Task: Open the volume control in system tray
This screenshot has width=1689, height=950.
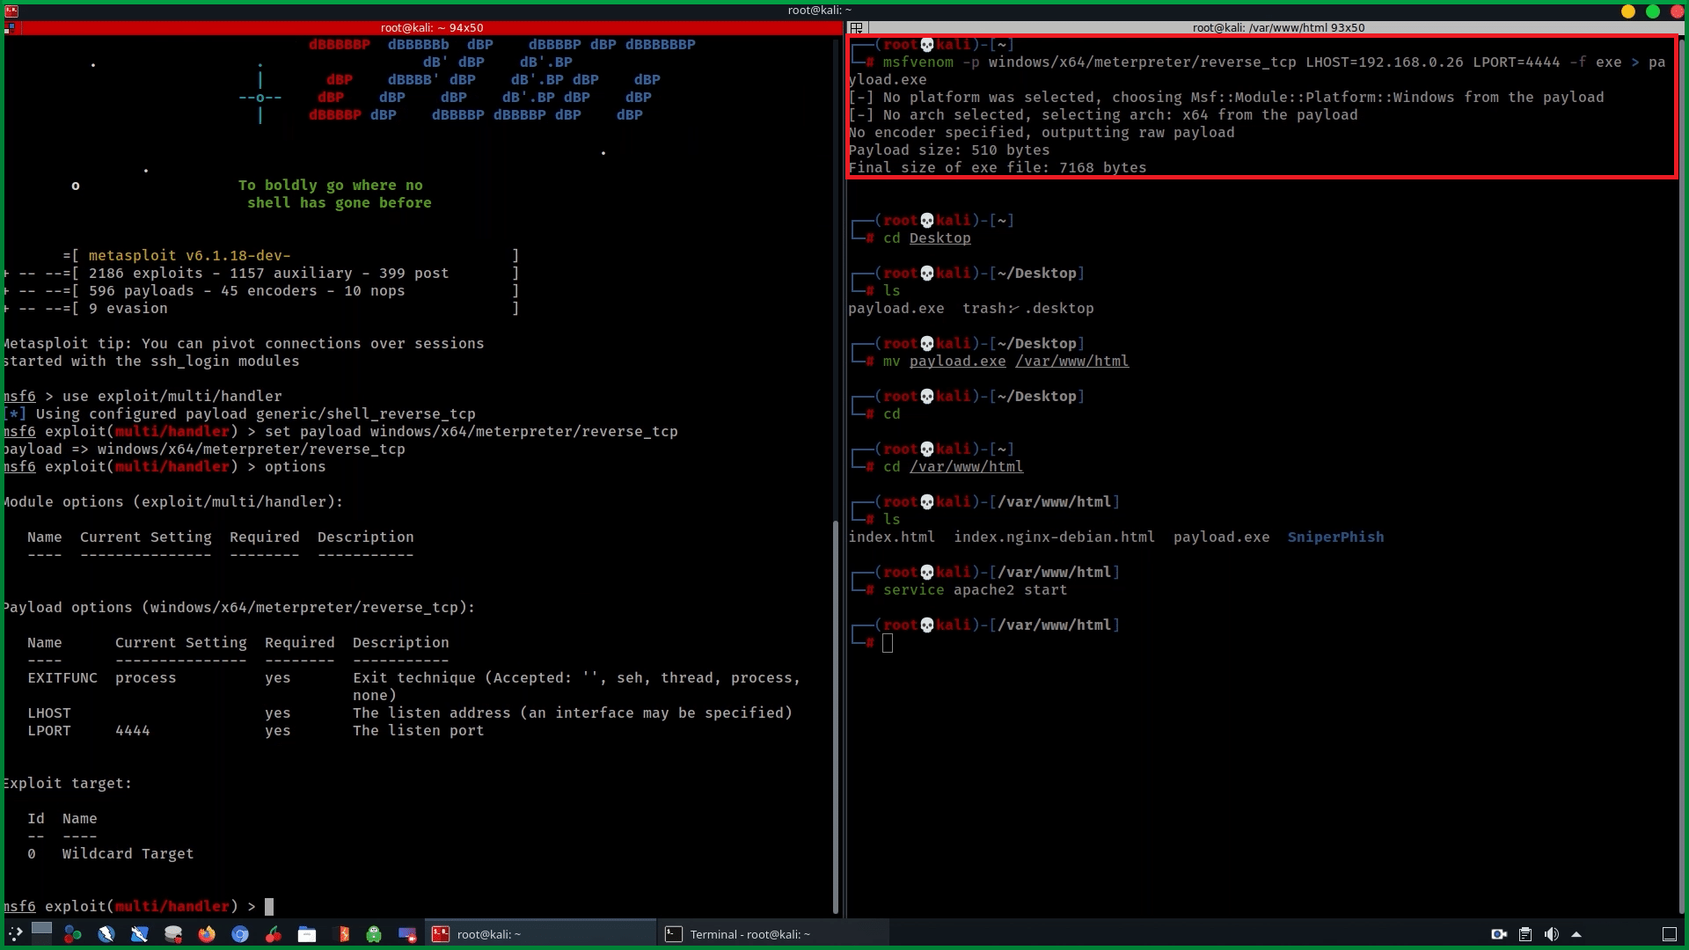Action: point(1551,934)
